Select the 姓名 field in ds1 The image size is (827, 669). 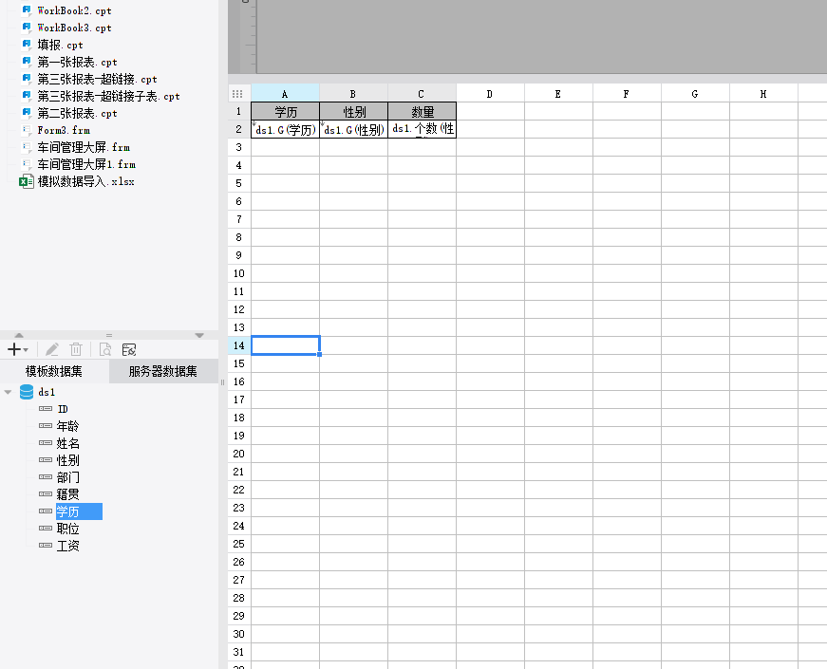(x=67, y=443)
